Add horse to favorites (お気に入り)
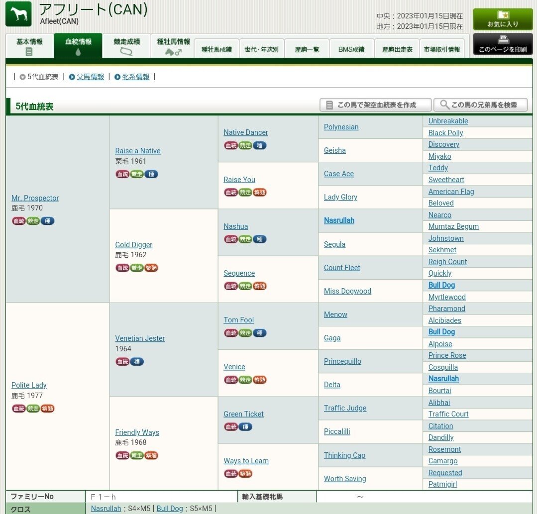 (x=503, y=19)
